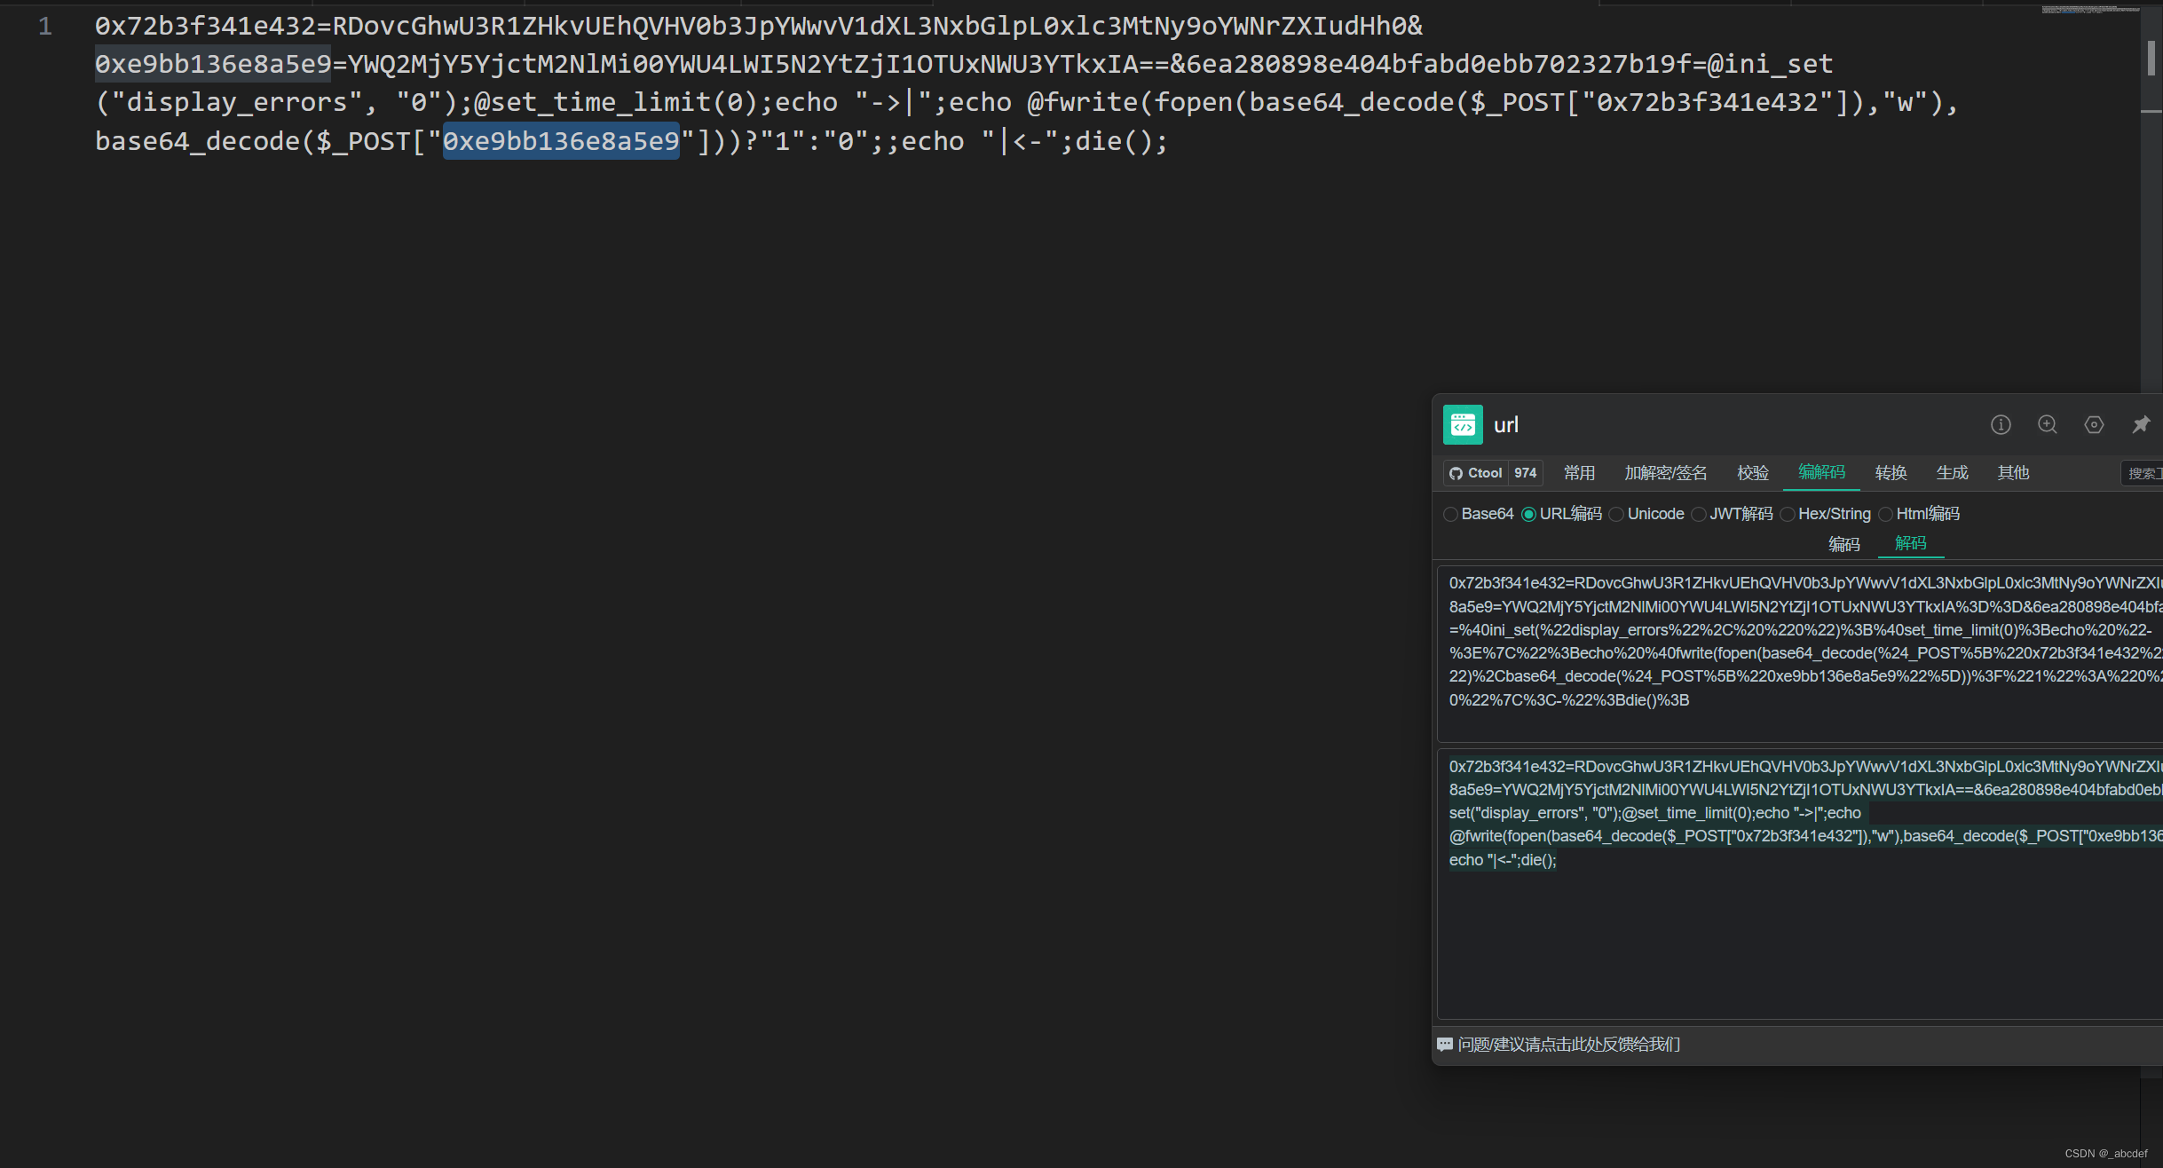Click the editor vertical scrollbar thumb

click(2151, 58)
